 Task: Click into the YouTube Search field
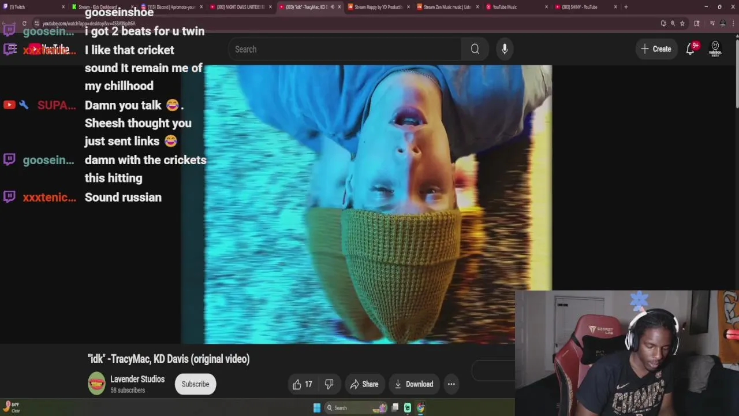click(x=345, y=49)
